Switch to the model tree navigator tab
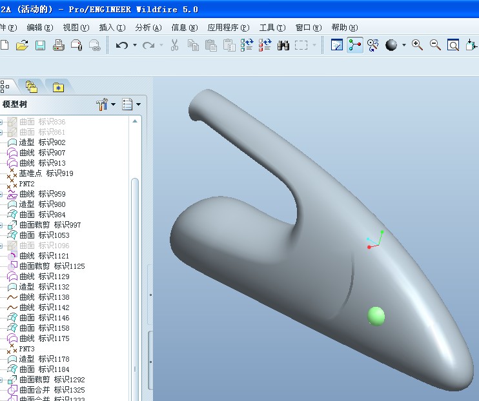This screenshot has height=401, width=479. 5,86
